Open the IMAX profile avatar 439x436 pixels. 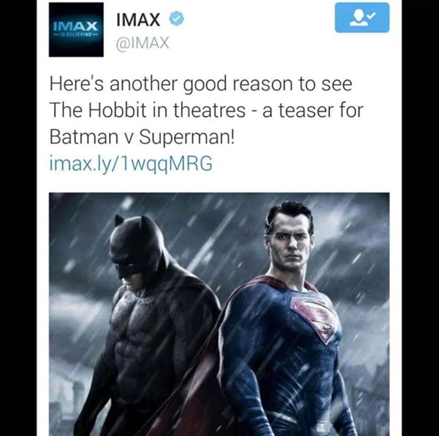pos(76,30)
